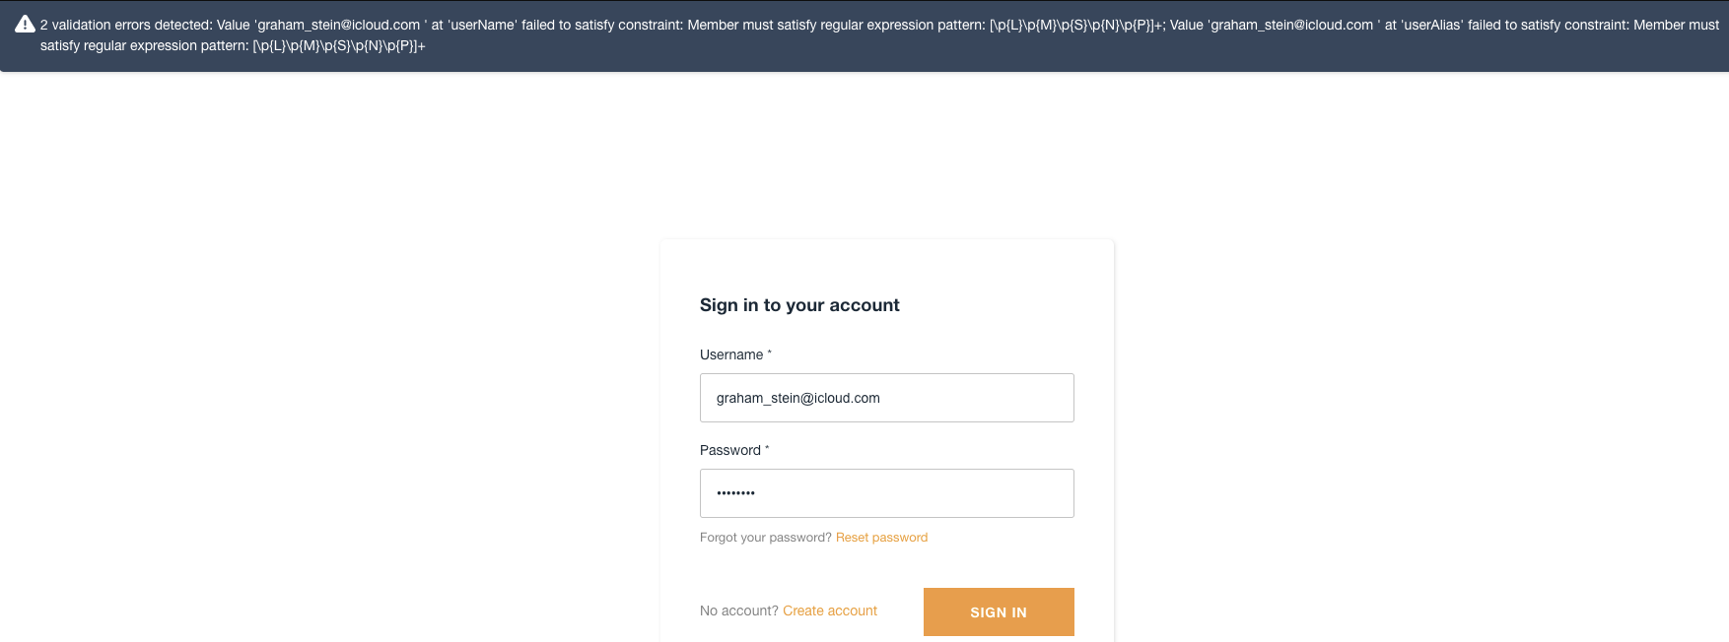The height and width of the screenshot is (642, 1729).
Task: Click the SIGN IN button
Action: pos(998,611)
